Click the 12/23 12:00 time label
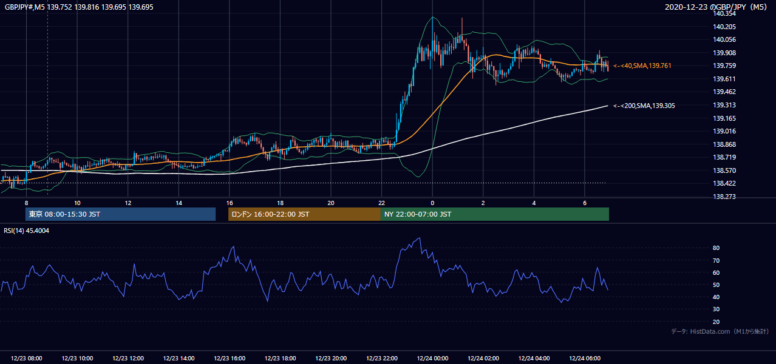Image resolution: width=776 pixels, height=364 pixels. (128, 359)
